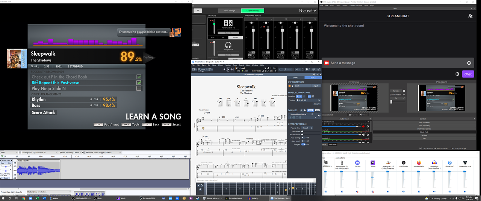The width and height of the screenshot is (481, 201).
Task: Open the Effects menu in Guitar Pro
Action: tap(221, 65)
